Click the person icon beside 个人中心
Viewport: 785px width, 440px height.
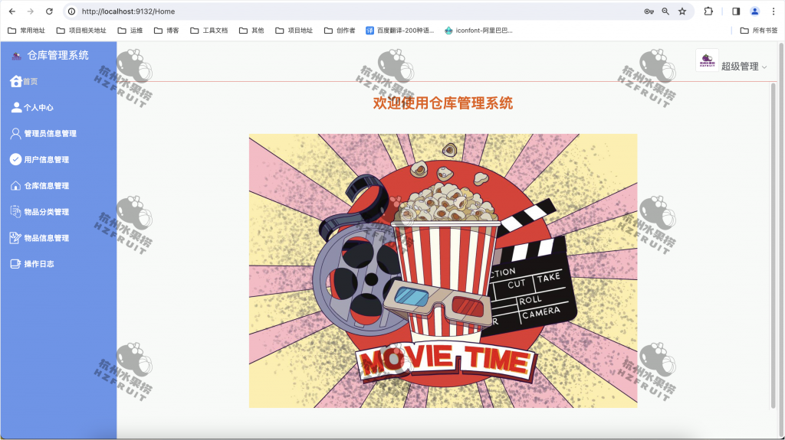[x=17, y=107]
